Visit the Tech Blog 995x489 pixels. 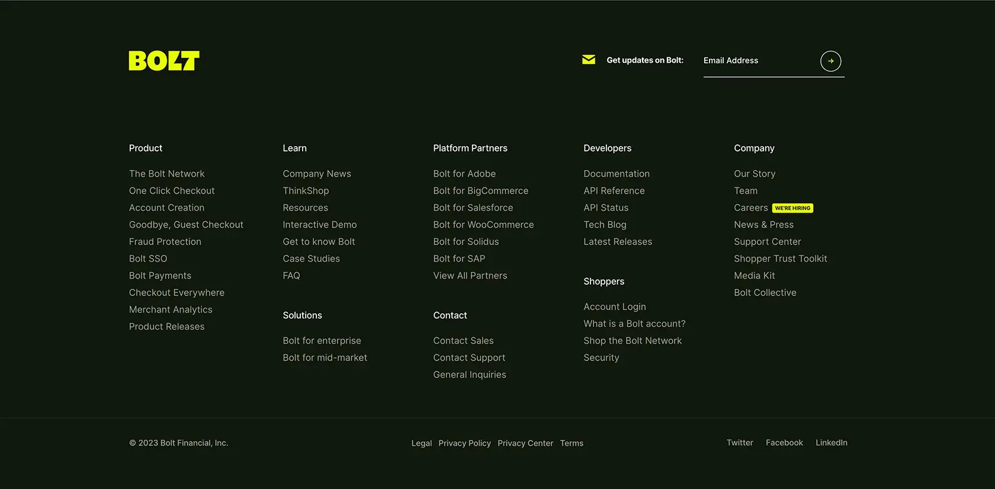click(x=605, y=224)
